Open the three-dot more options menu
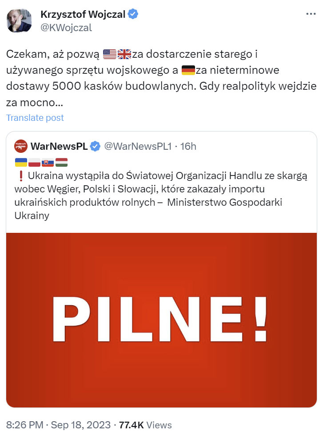Screen dimensions: 327x435 pyautogui.click(x=311, y=14)
